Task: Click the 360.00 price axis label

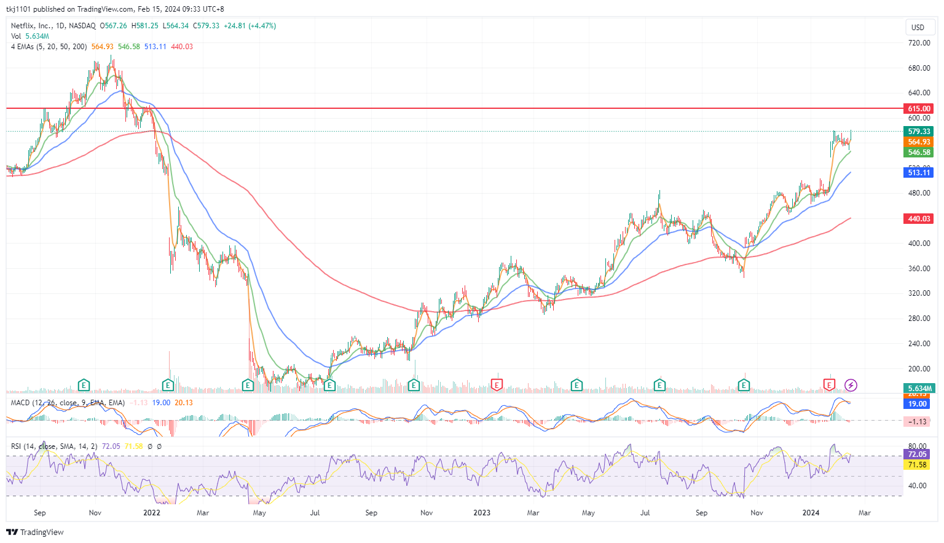Action: point(919,269)
